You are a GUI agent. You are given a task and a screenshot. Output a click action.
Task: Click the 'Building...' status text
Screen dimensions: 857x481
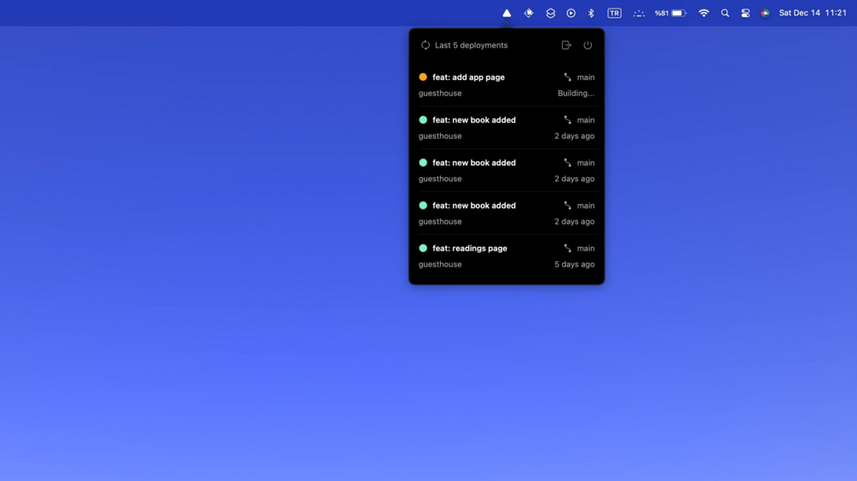[576, 94]
